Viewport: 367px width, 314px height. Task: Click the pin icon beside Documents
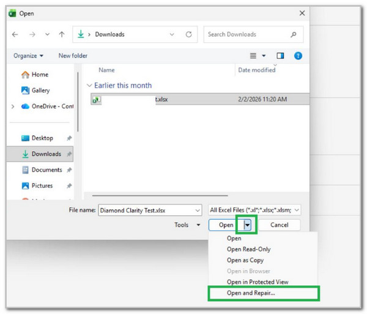(x=69, y=170)
